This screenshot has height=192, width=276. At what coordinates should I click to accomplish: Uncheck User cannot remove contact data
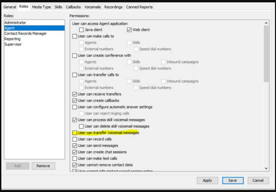point(75,165)
